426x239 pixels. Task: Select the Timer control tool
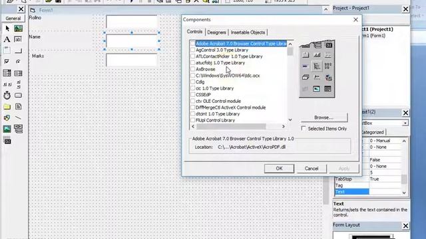(x=7, y=96)
